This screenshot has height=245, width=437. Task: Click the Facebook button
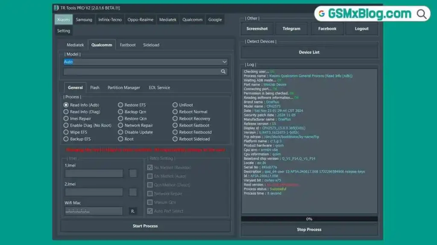(x=327, y=28)
